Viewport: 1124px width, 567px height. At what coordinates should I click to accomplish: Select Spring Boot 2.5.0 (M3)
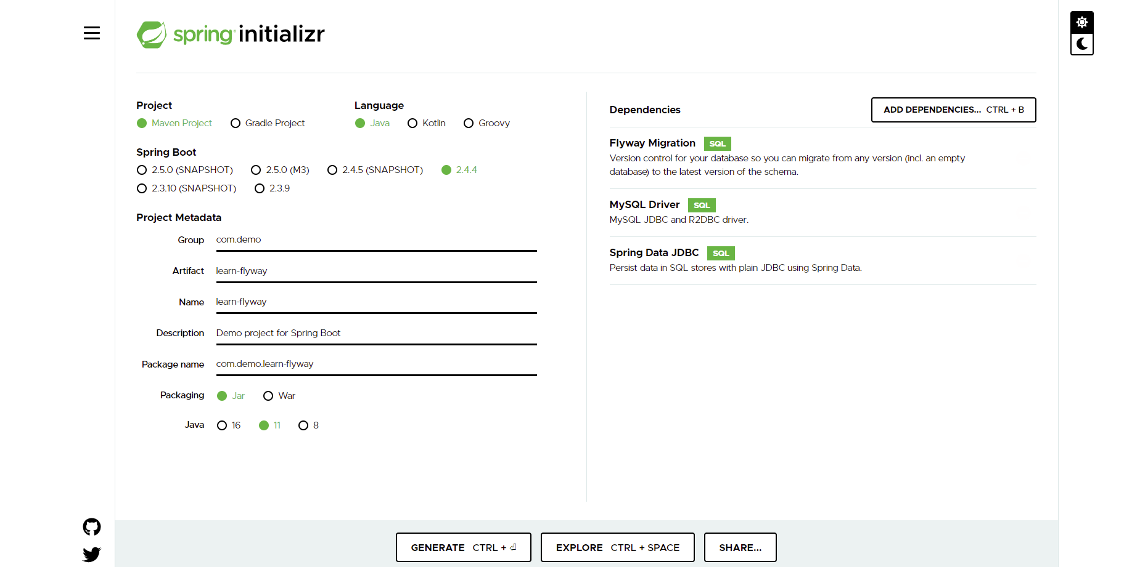pos(281,170)
